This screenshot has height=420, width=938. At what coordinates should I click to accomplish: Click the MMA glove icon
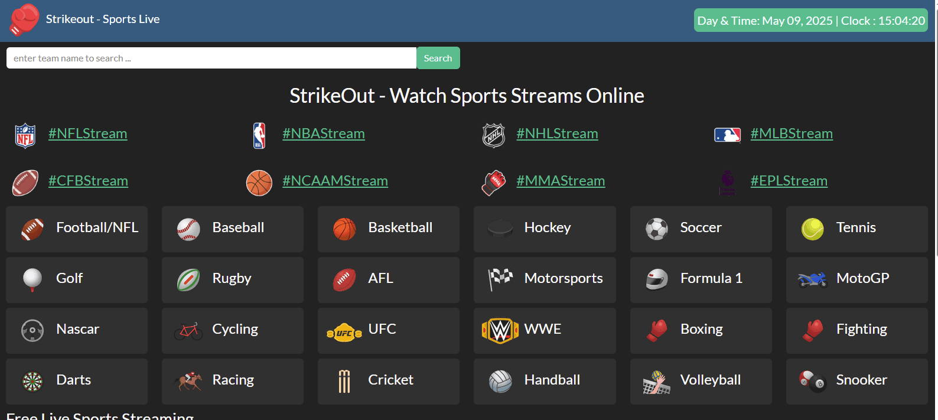pyautogui.click(x=494, y=183)
